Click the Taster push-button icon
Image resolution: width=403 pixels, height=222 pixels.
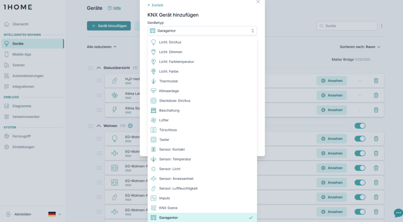coord(154,140)
